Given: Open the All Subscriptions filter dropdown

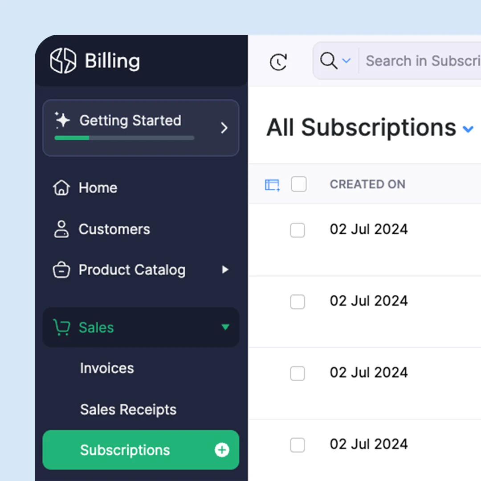Looking at the screenshot, I should coord(468,129).
